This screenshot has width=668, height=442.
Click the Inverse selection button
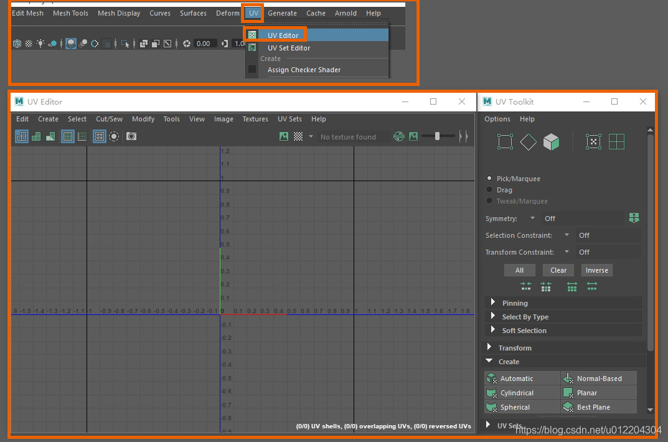pos(597,270)
